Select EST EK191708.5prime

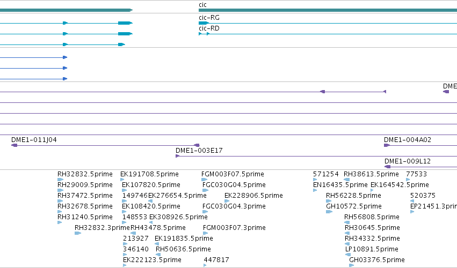click(149, 174)
